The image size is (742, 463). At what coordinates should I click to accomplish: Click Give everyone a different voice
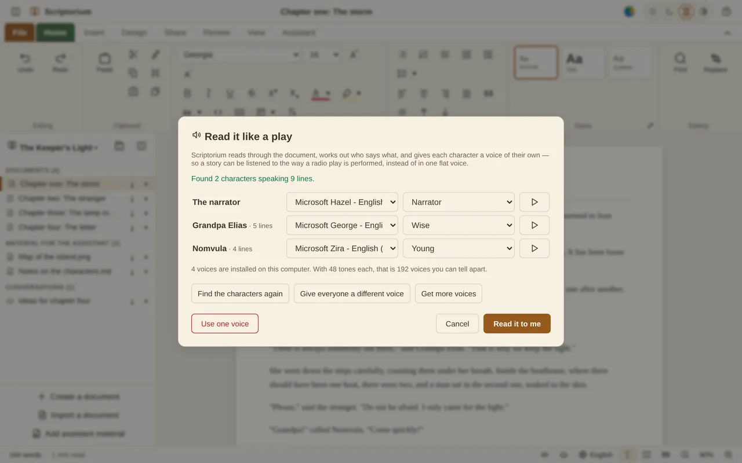coord(352,293)
